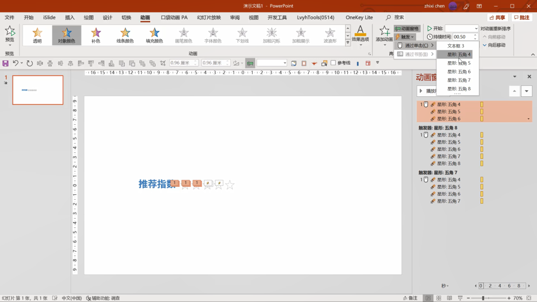Image resolution: width=537 pixels, height=302 pixels.
Task: Toggle the 动画窗格 animation pane button
Action: (407, 29)
